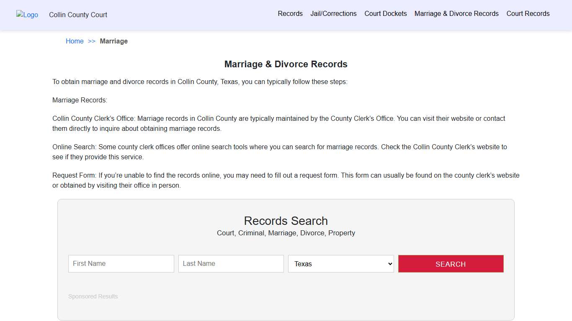Click the First Name input field

point(121,264)
